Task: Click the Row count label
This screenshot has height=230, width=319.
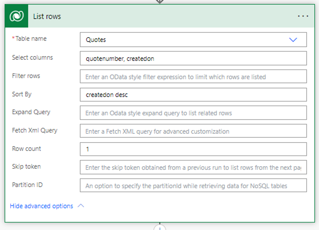Action: (27, 149)
